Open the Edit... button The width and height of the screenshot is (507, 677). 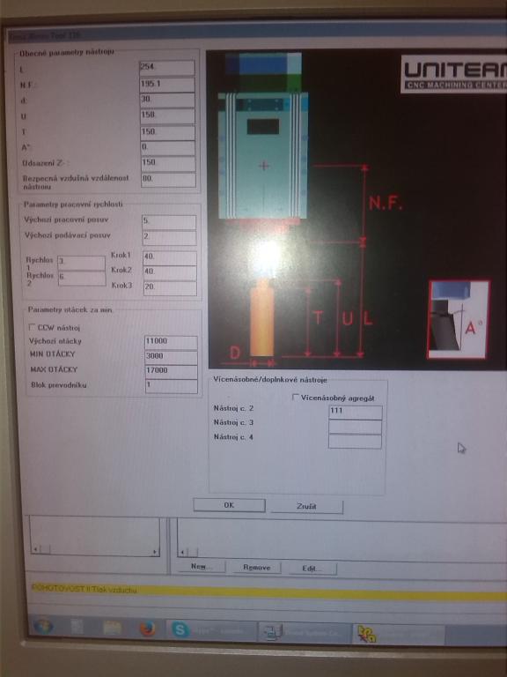[x=312, y=569]
